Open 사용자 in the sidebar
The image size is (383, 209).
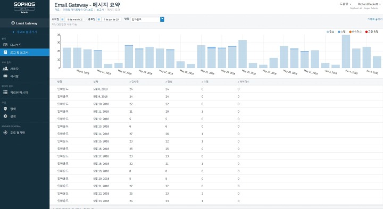[x=14, y=69]
